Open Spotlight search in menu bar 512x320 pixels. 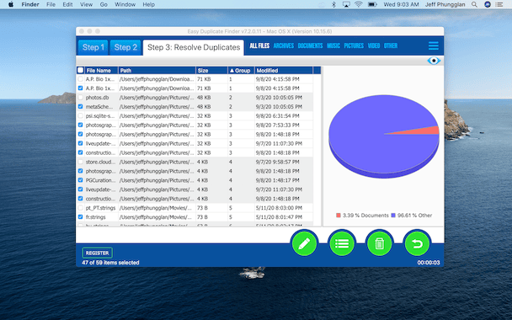point(474,4)
